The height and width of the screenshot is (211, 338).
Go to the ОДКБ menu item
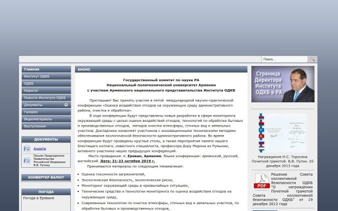point(46,83)
